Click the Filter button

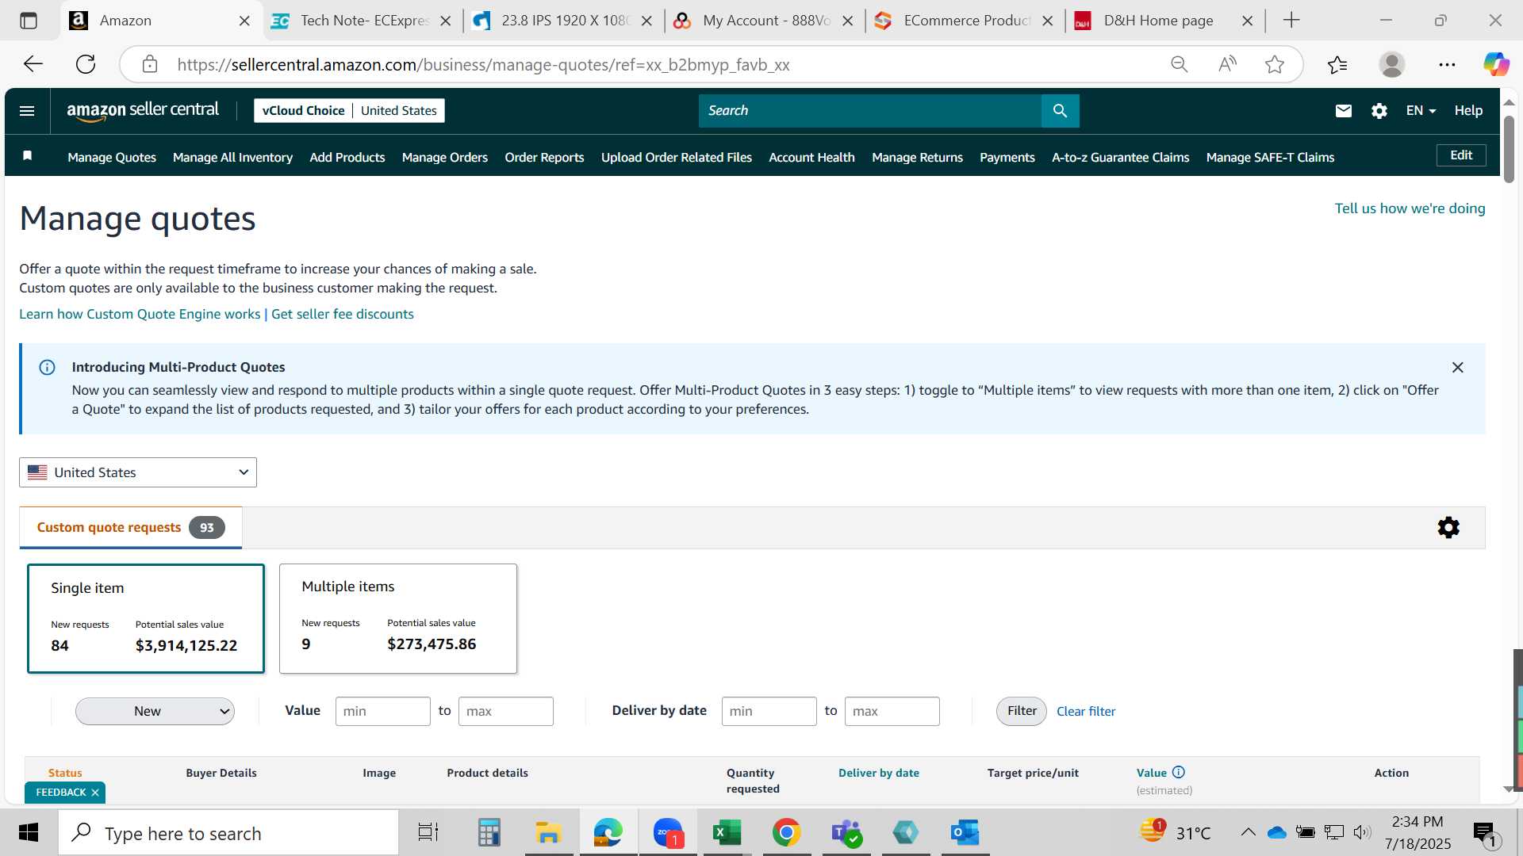pyautogui.click(x=1022, y=711)
